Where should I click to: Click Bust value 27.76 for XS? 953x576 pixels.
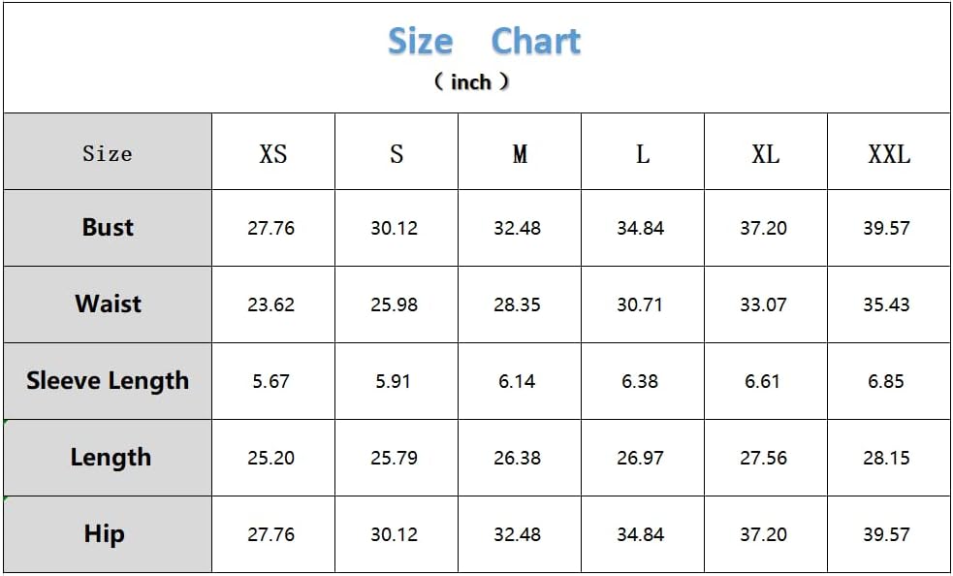pos(271,228)
